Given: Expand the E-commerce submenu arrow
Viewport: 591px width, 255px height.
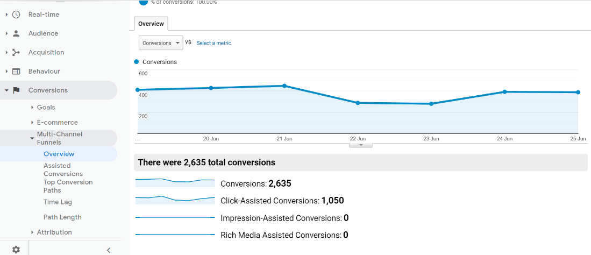Looking at the screenshot, I should click(x=32, y=123).
